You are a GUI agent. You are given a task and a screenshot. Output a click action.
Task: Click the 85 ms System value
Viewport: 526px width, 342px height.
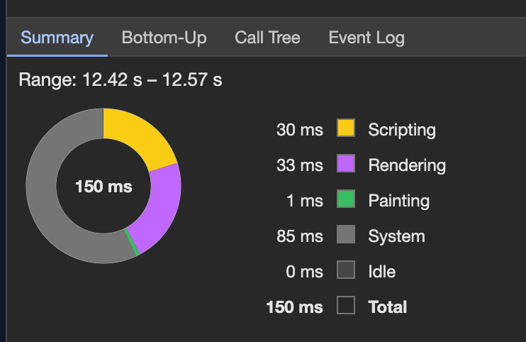point(299,236)
